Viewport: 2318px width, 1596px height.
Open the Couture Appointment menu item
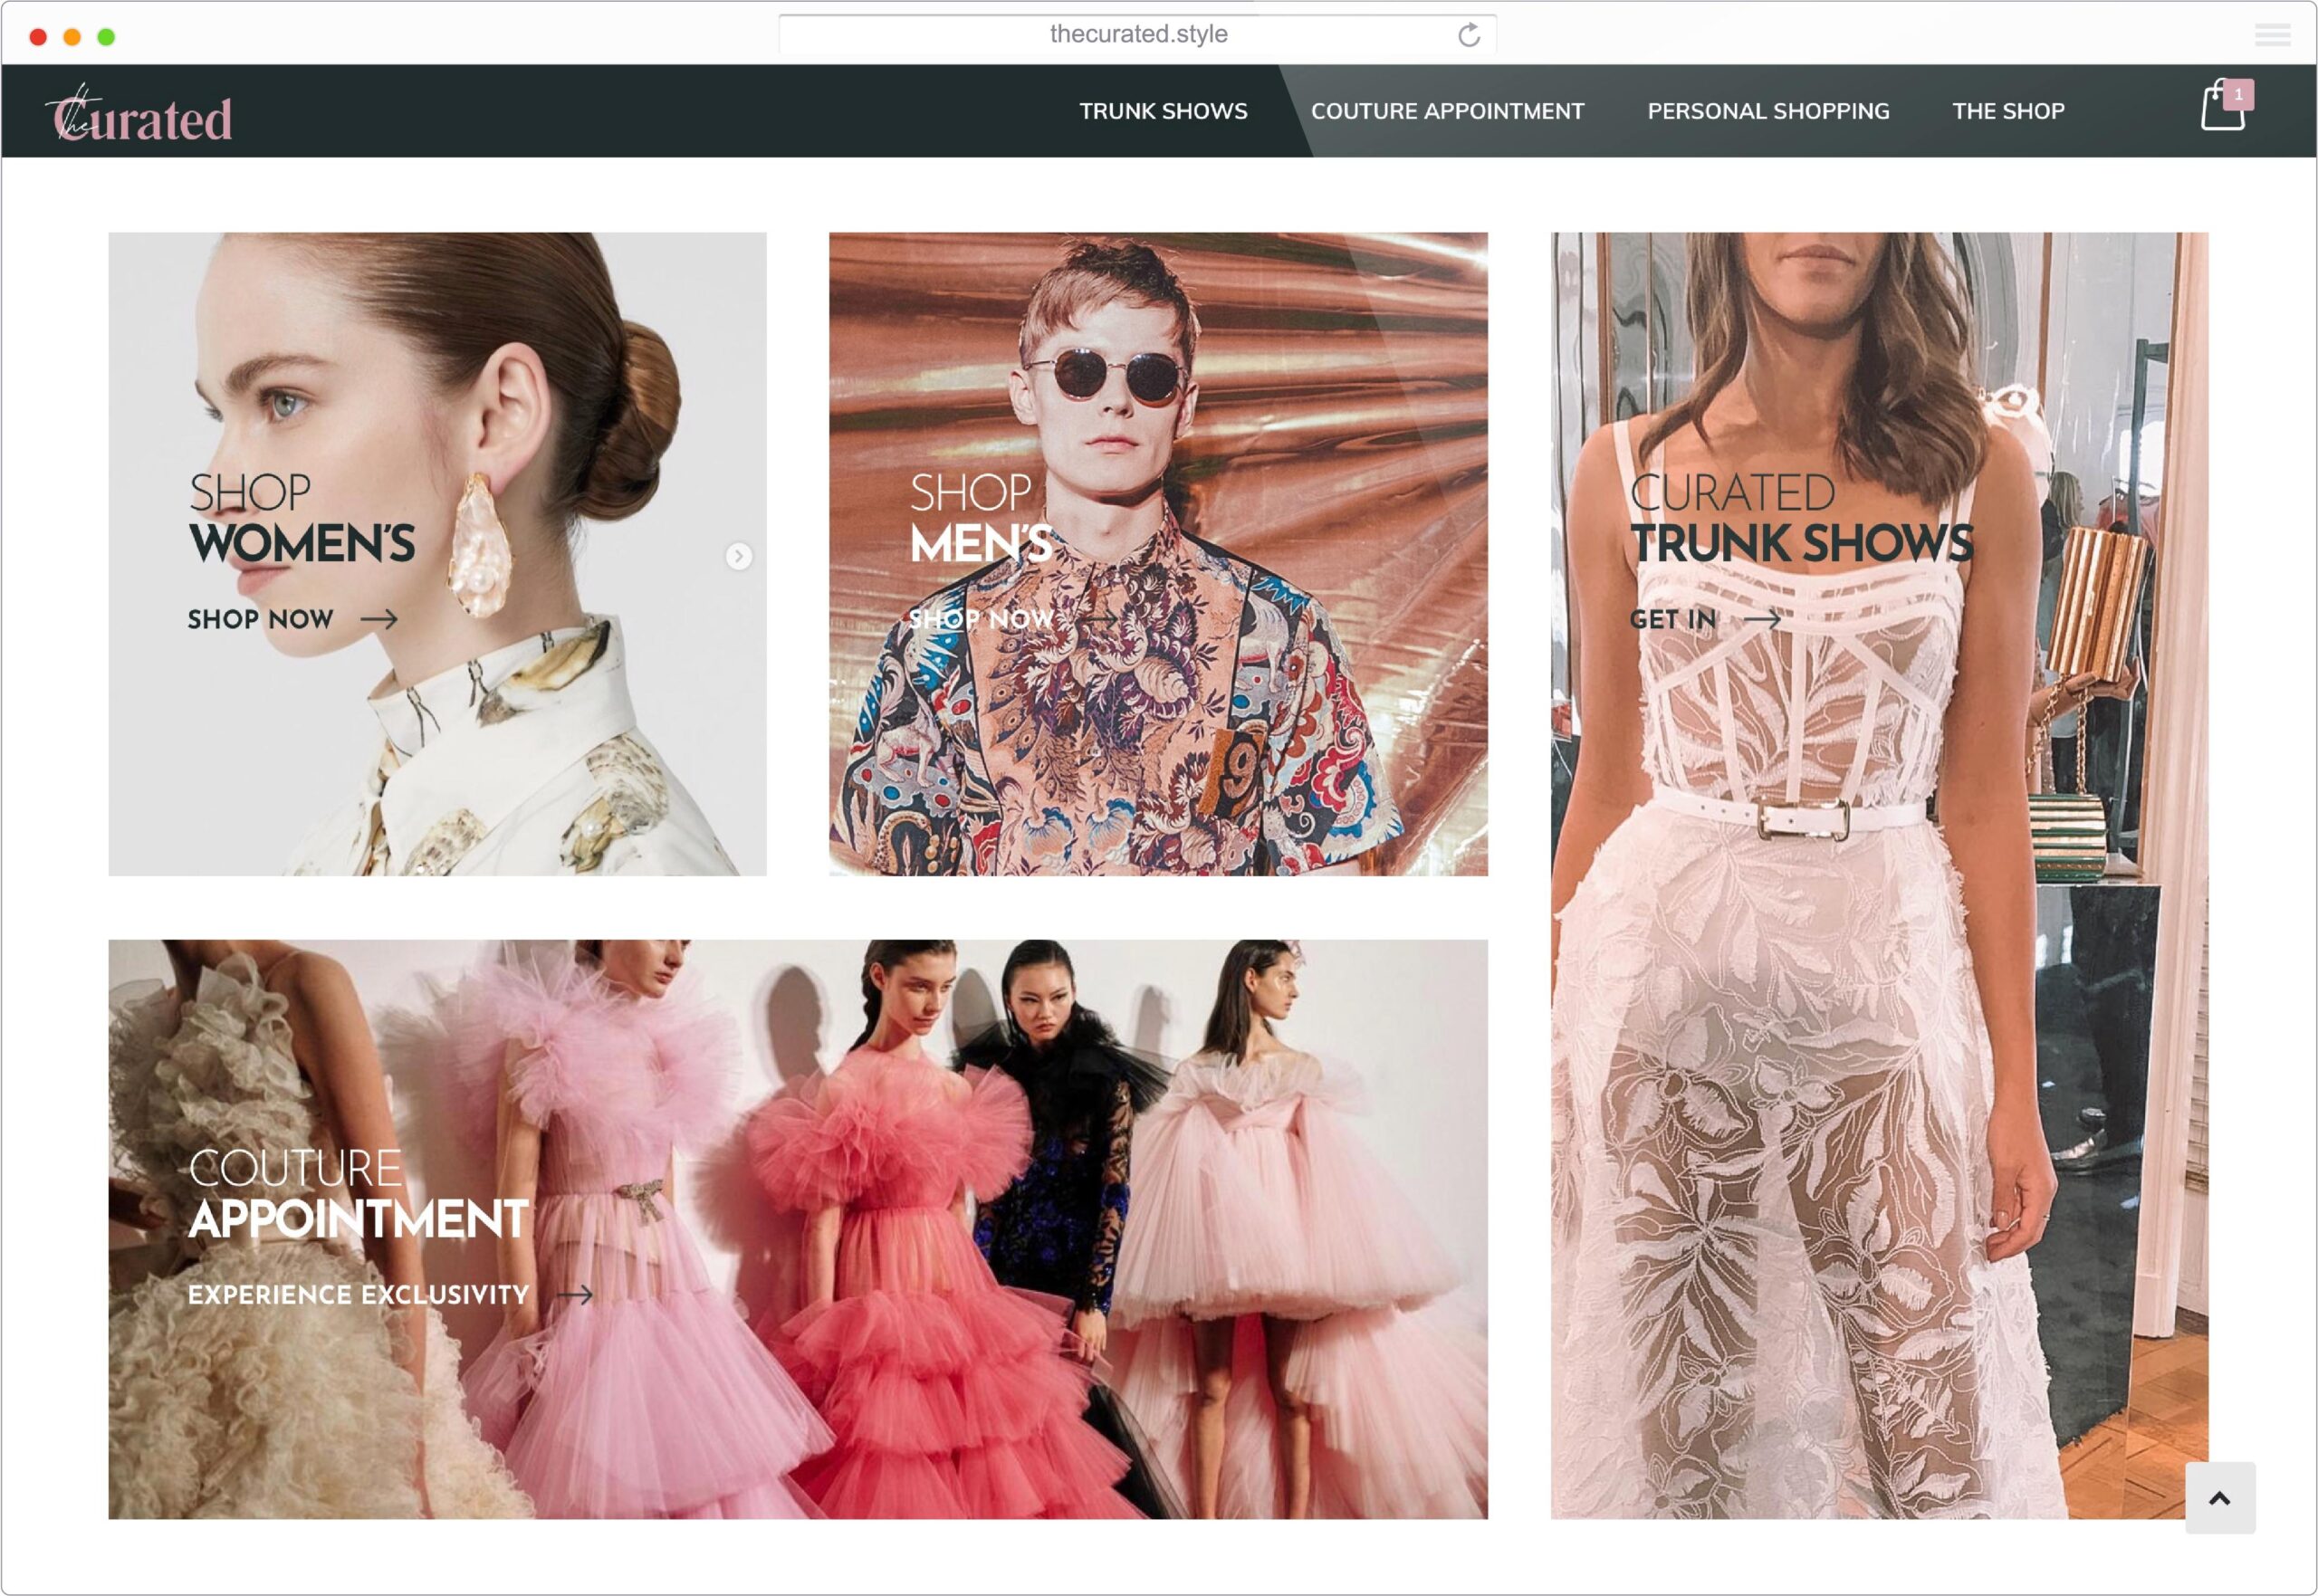click(1447, 111)
